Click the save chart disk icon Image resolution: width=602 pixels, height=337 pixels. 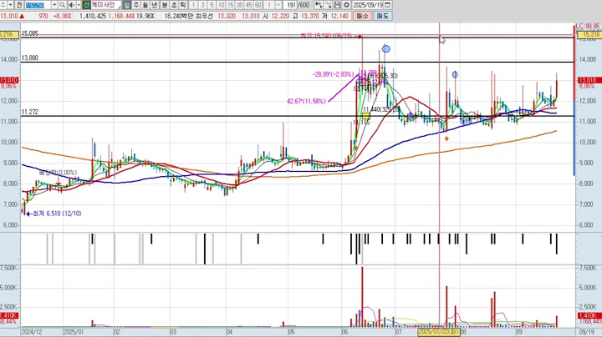coord(337,5)
